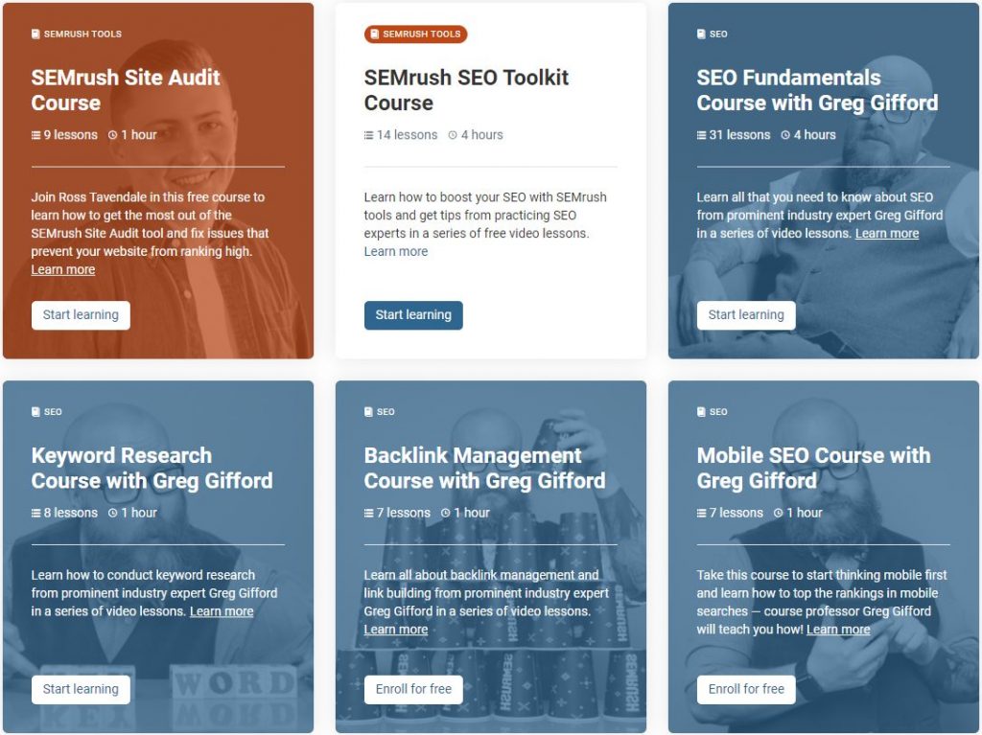This screenshot has width=982, height=735.
Task: Open Learn more link on Keyword Research card
Action: click(222, 611)
